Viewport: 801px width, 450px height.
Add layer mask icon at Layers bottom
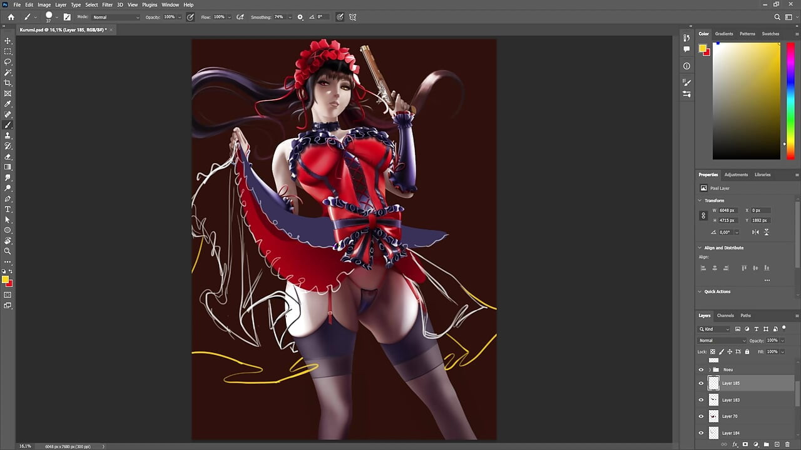[x=745, y=444]
